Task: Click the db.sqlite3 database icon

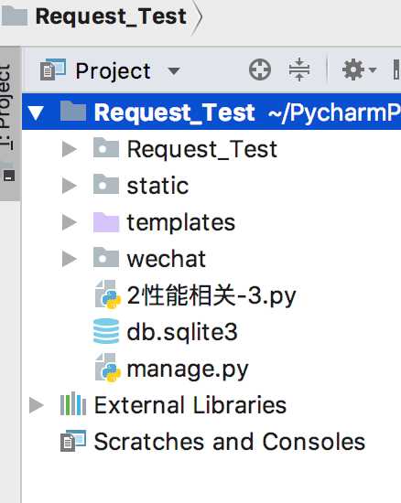Action: click(x=106, y=331)
